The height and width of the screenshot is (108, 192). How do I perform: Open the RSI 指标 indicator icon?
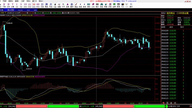[x=89, y=5]
